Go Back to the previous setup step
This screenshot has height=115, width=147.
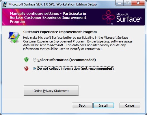pos(82,105)
